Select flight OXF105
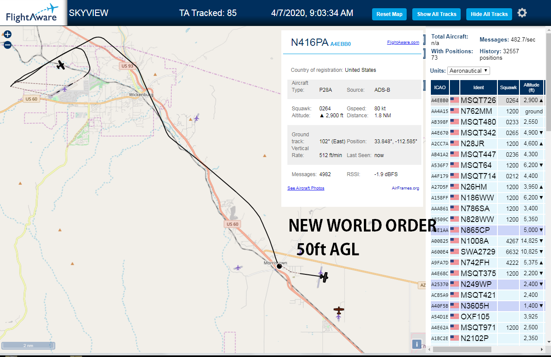The height and width of the screenshot is (357, 551). [x=487, y=317]
